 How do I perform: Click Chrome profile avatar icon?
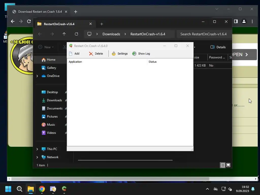(x=244, y=21)
